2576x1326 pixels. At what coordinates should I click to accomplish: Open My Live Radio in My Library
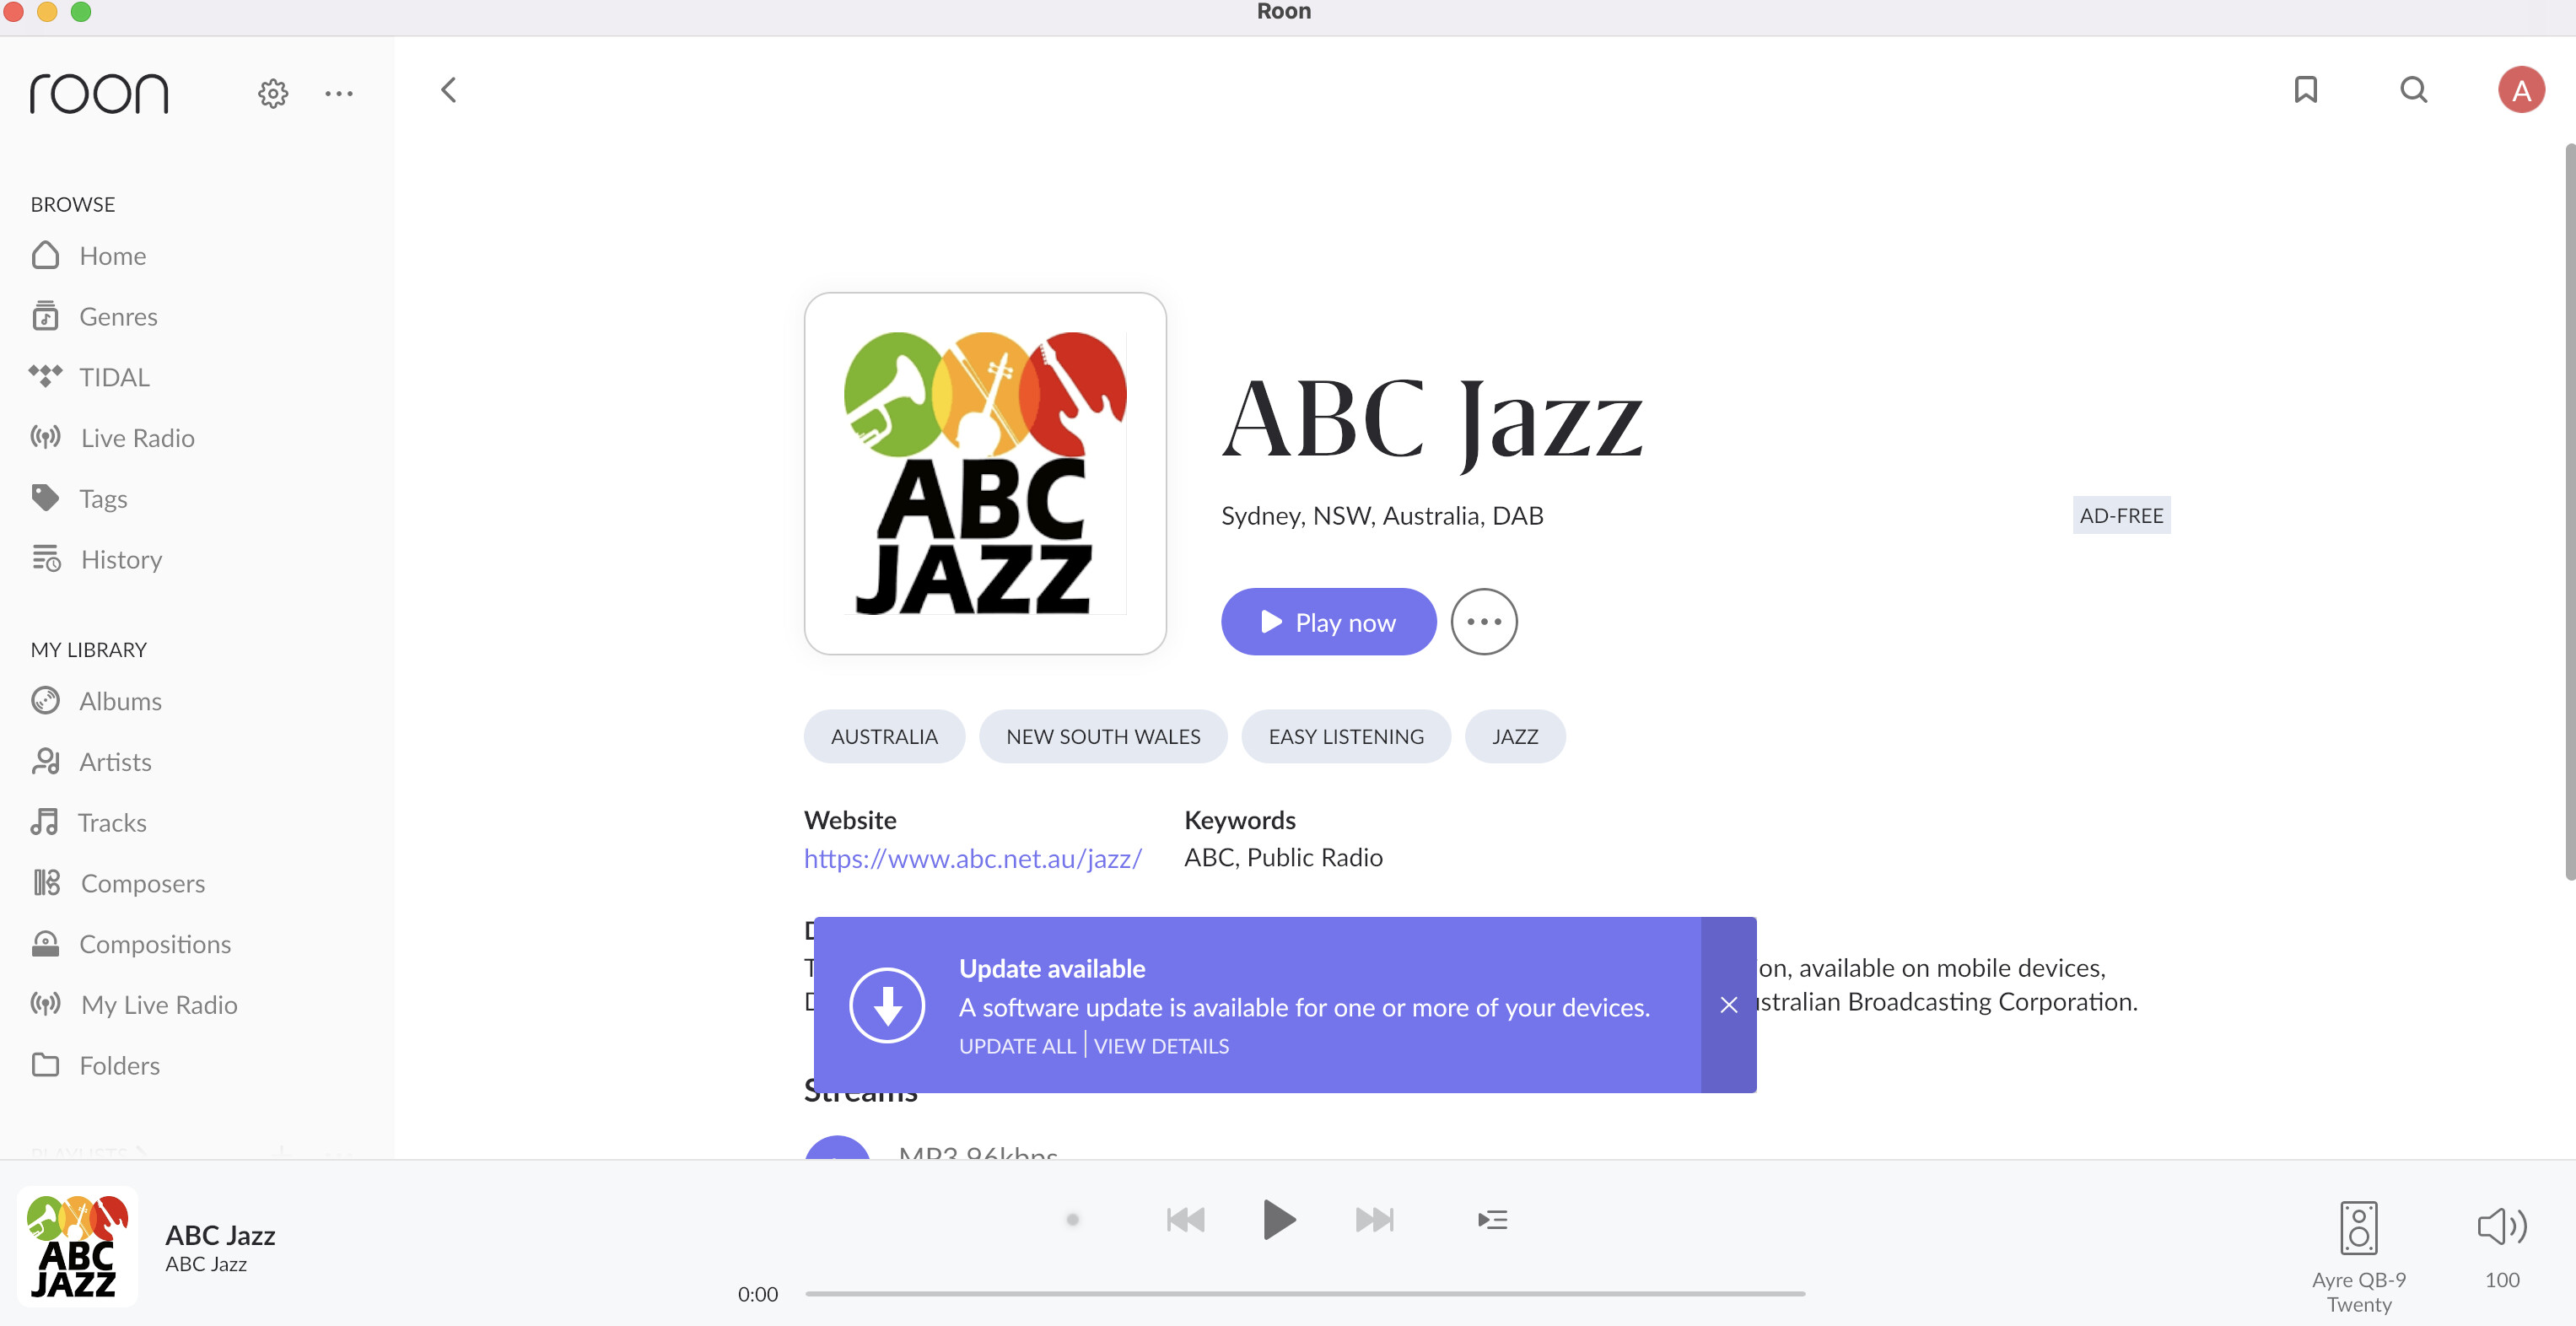[159, 1005]
